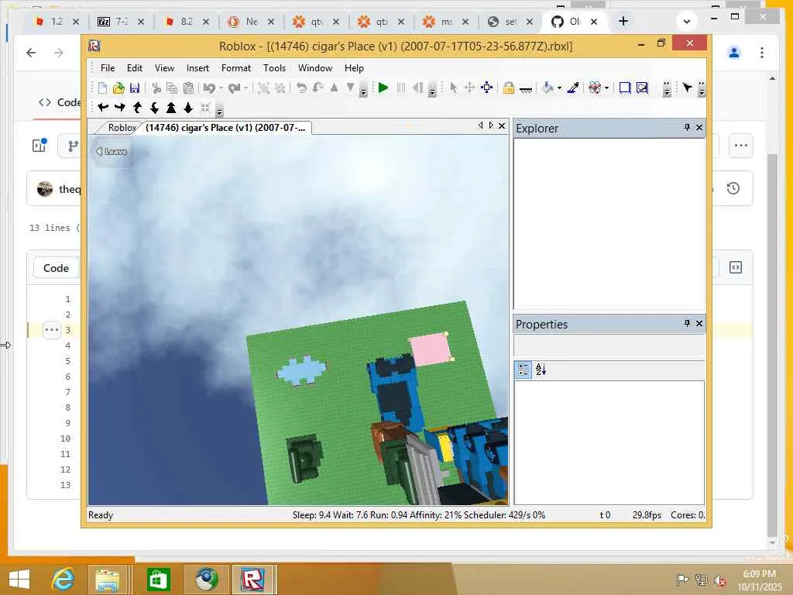Toggle categorized view in Properties
The width and height of the screenshot is (793, 595).
(524, 370)
